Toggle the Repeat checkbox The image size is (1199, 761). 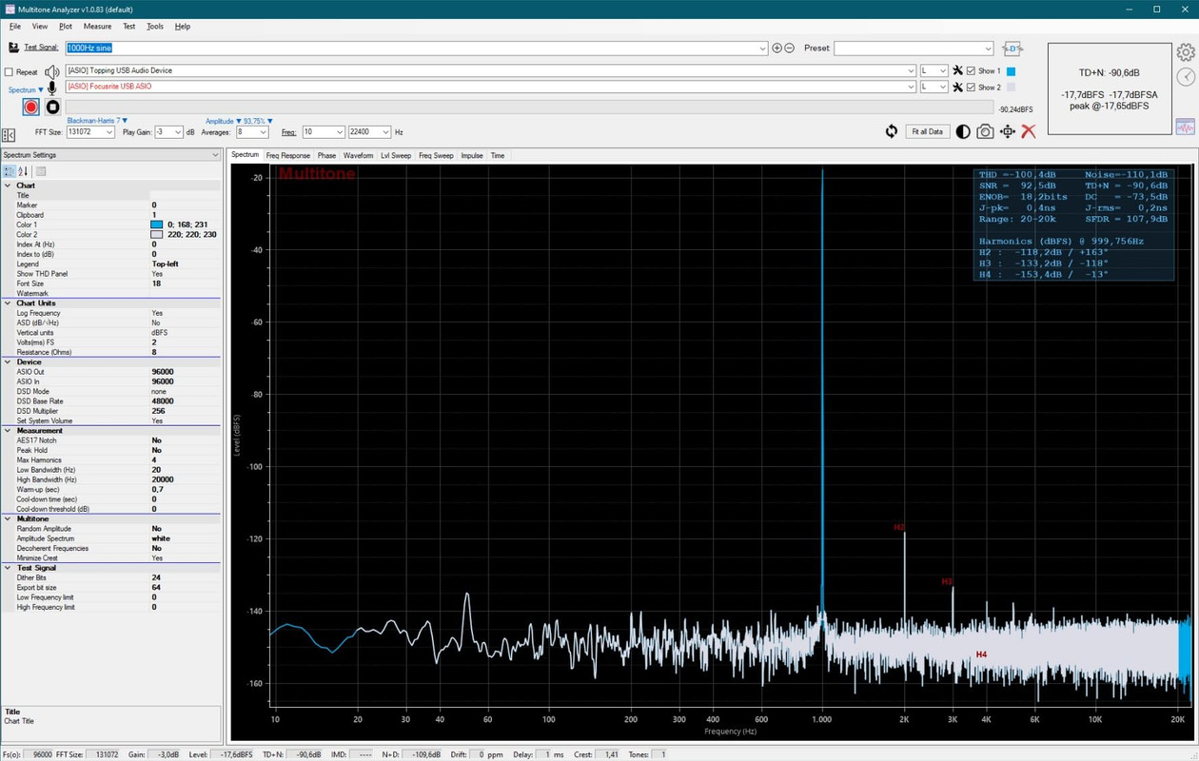click(x=9, y=71)
